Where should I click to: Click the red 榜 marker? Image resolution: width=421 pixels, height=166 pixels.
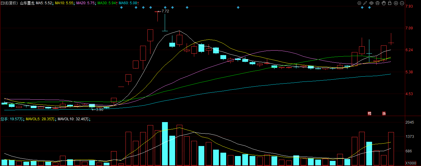tap(369, 114)
